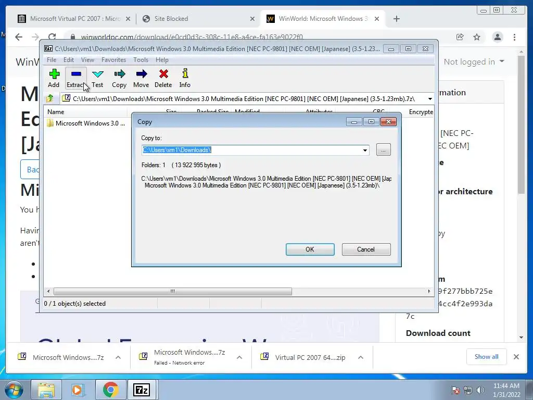Click the Show all downloads button

tap(487, 357)
